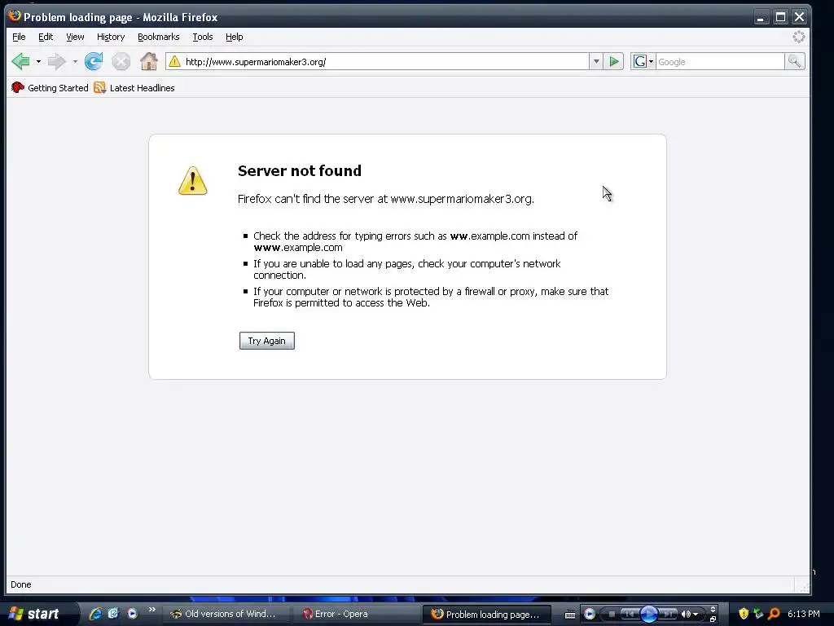Click the Safely Remove Hardware tray icon
Image resolution: width=834 pixels, height=626 pixels.
click(758, 614)
